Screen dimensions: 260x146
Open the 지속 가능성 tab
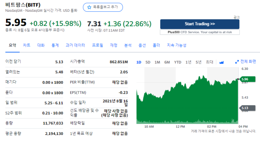[x=177, y=45]
